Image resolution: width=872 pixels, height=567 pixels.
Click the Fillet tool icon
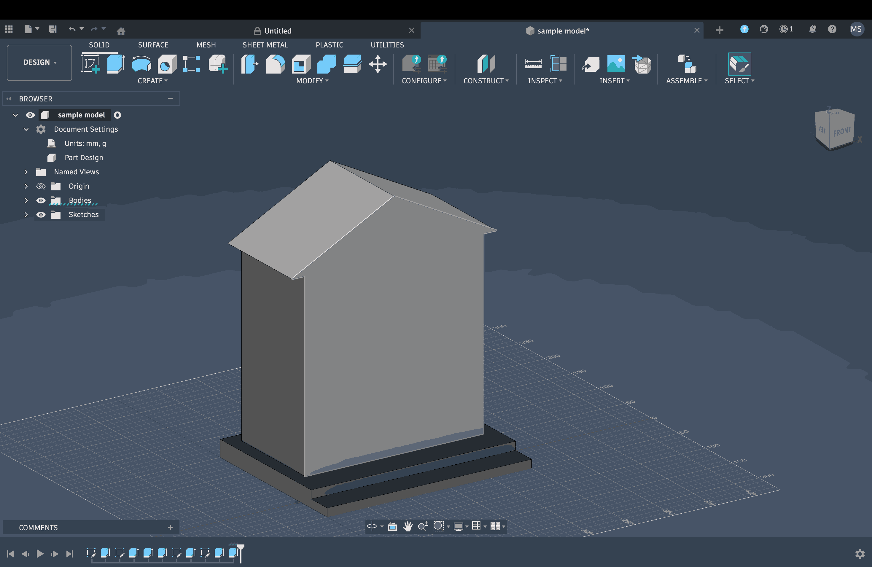click(x=275, y=64)
